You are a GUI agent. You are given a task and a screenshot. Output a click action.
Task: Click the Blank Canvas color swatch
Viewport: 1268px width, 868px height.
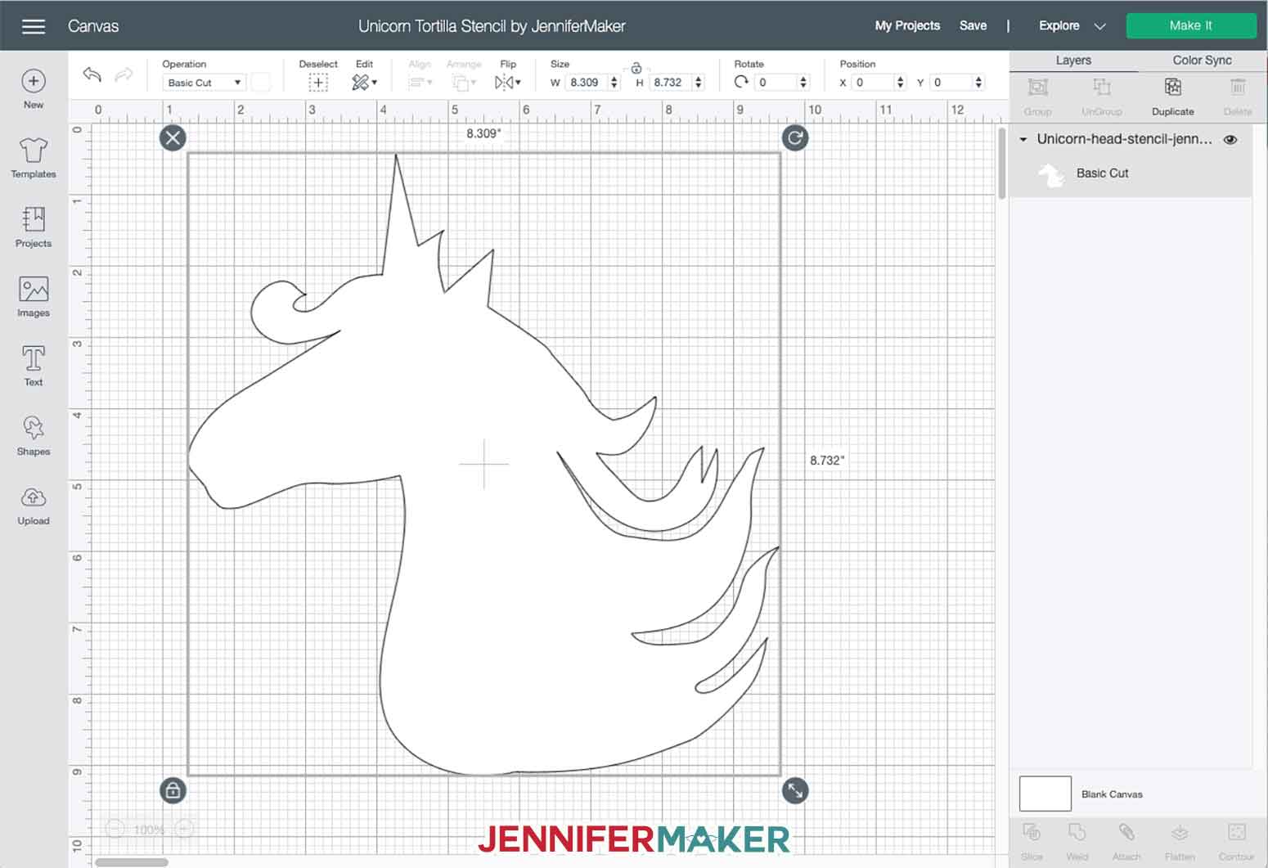pos(1045,794)
